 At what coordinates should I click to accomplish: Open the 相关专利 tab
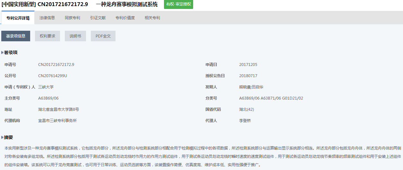[x=152, y=18]
